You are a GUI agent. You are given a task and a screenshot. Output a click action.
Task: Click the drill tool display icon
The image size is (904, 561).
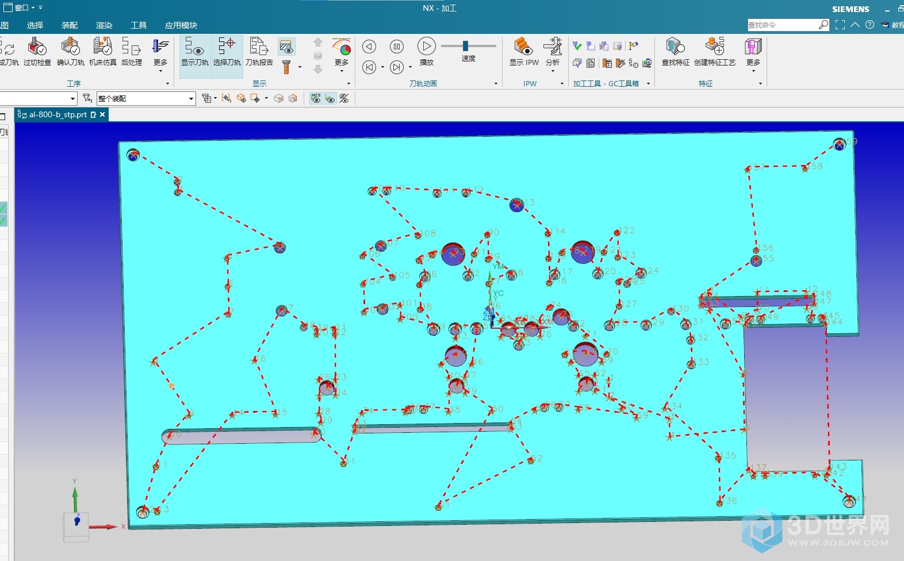(286, 67)
